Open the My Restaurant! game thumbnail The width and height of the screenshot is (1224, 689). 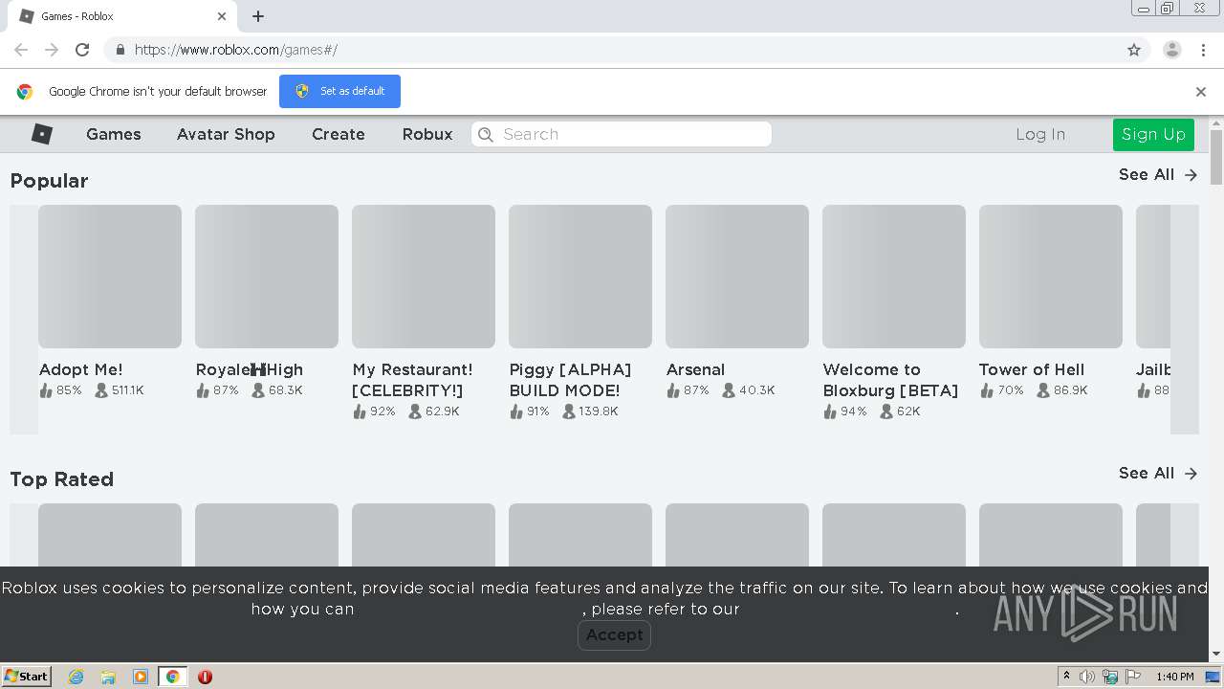click(424, 277)
